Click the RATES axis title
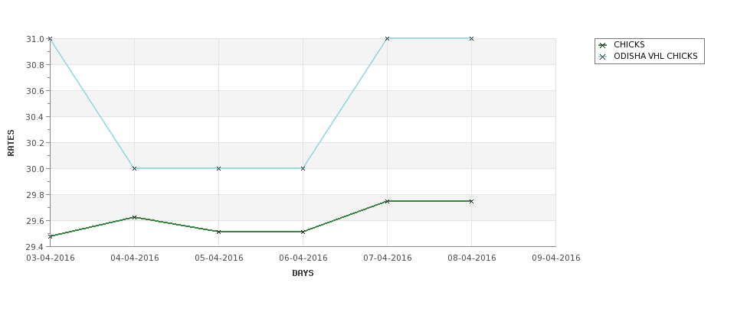This screenshot has height=328, width=747. (x=11, y=143)
